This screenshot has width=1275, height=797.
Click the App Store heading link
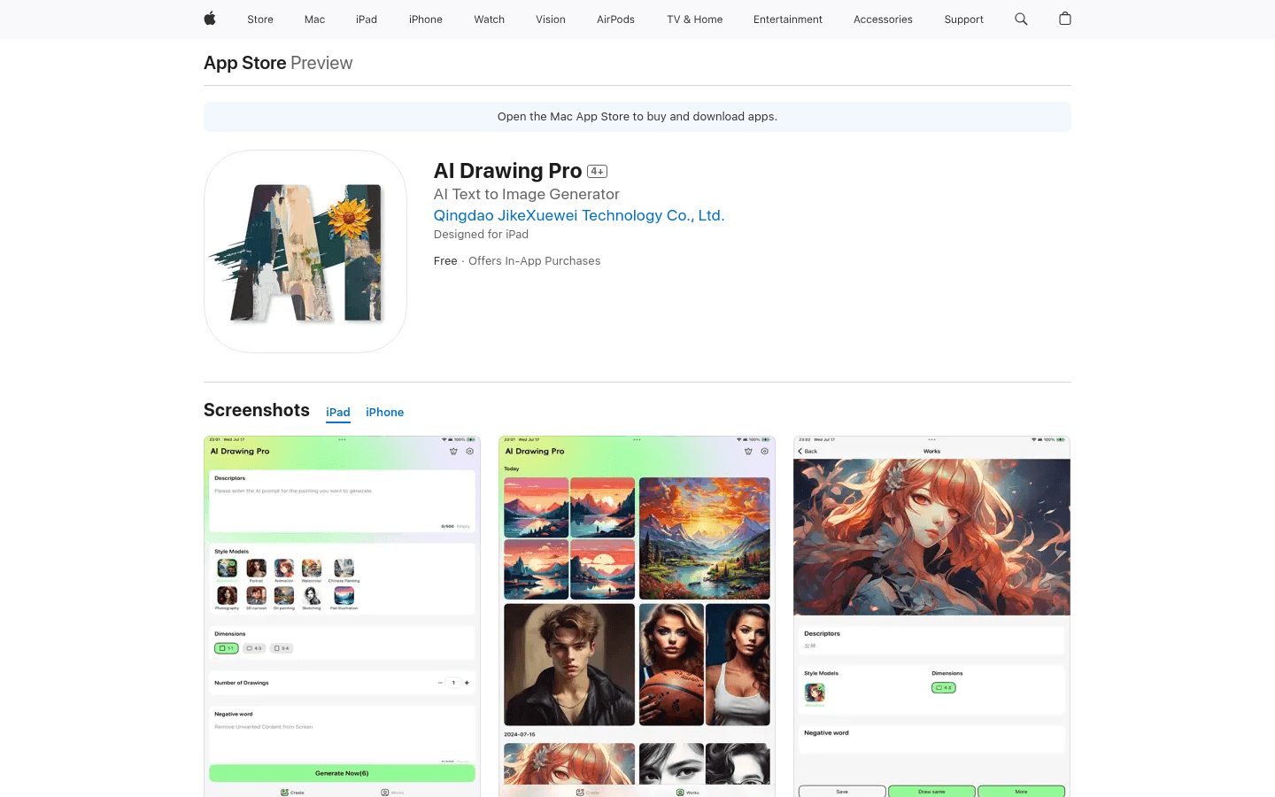point(245,63)
